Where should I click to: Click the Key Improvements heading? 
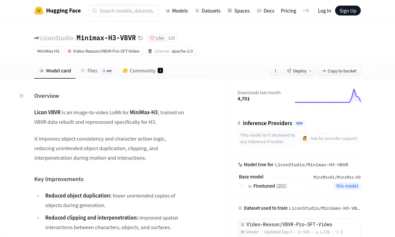point(59,179)
